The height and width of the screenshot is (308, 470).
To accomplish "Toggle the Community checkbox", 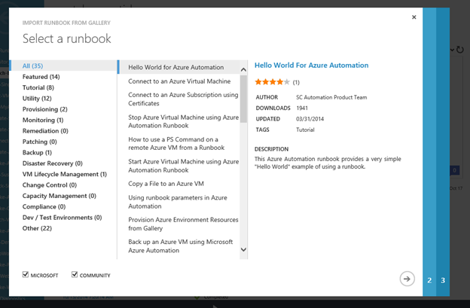I will coord(75,275).
